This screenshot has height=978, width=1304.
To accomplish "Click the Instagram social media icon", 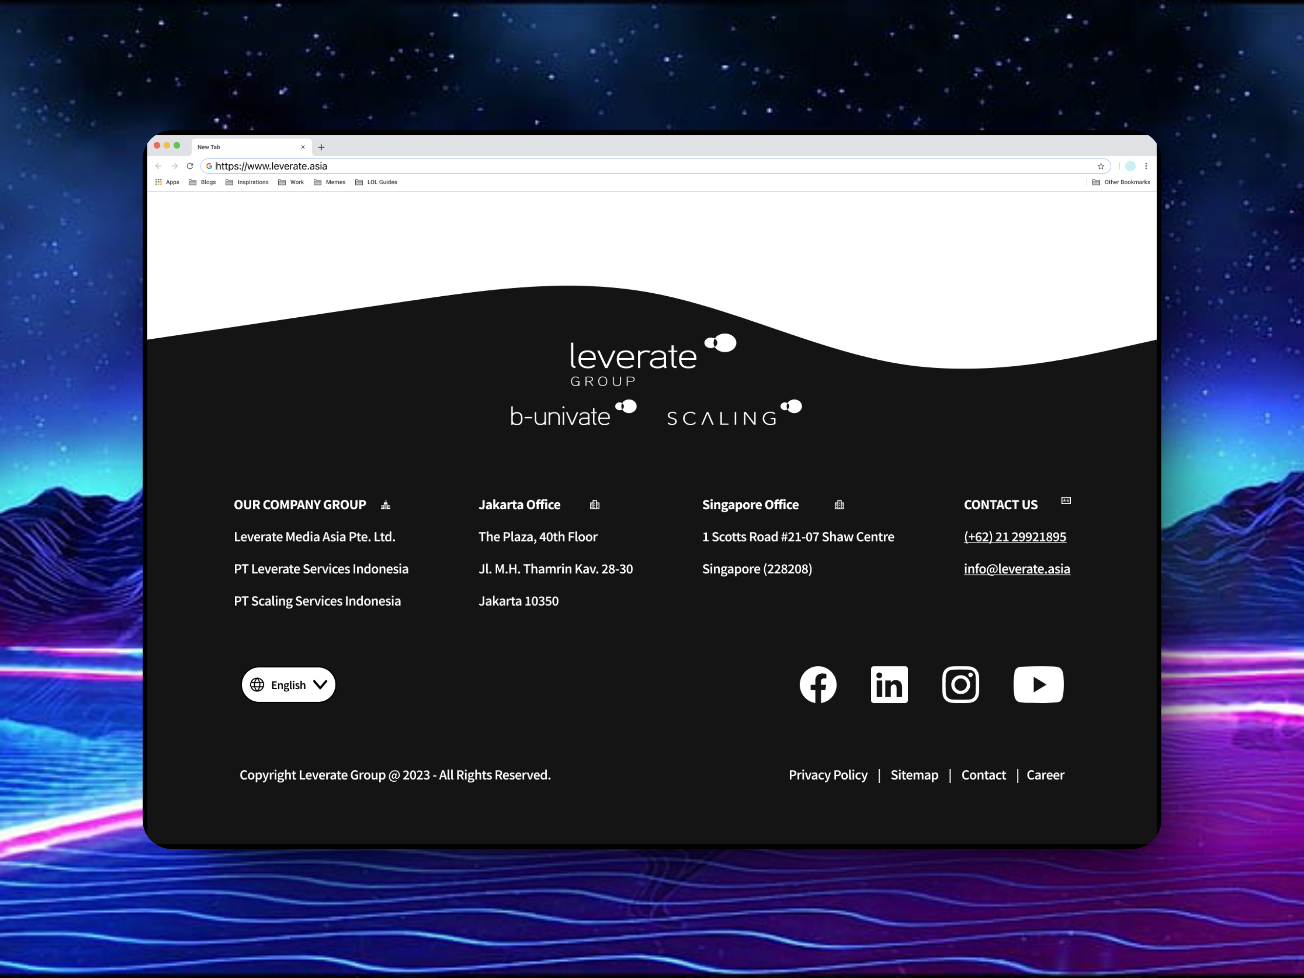I will 960,684.
